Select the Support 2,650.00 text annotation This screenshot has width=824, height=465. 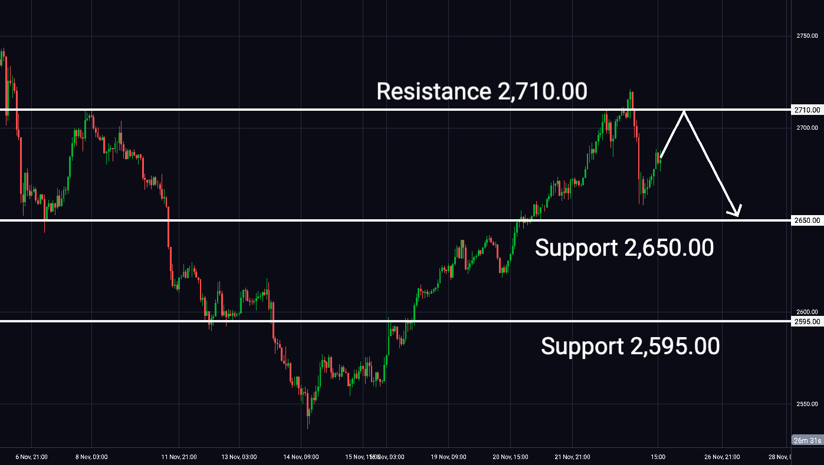coord(624,248)
